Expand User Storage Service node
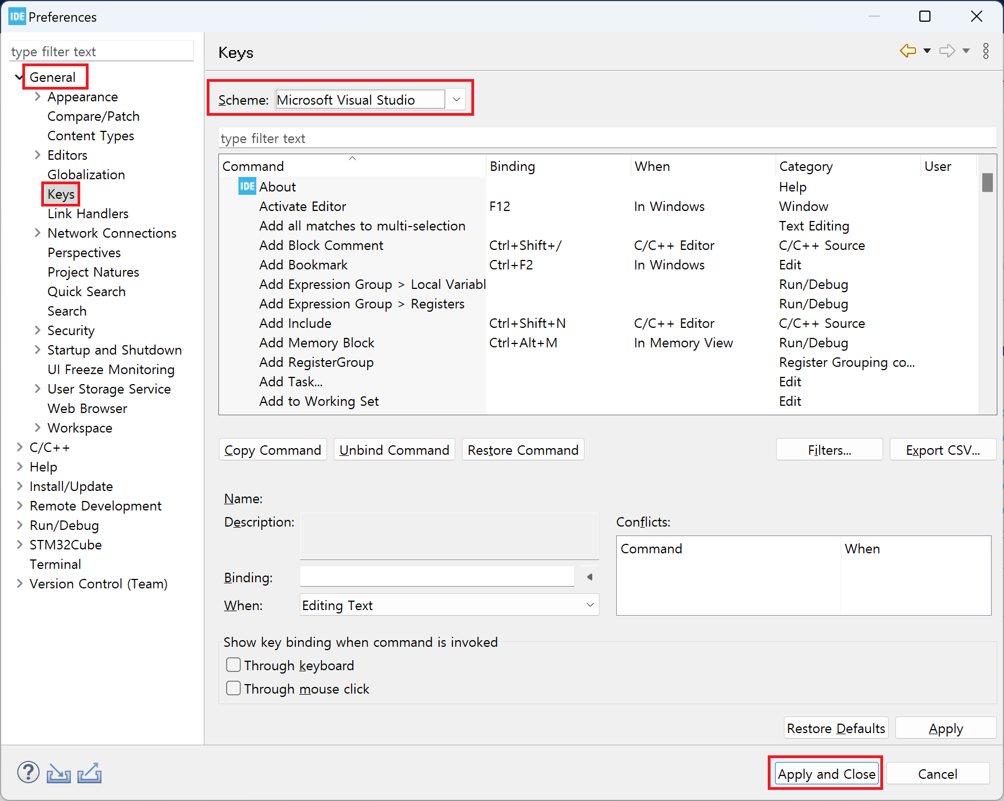Screen dimensions: 1004x801 (37, 389)
